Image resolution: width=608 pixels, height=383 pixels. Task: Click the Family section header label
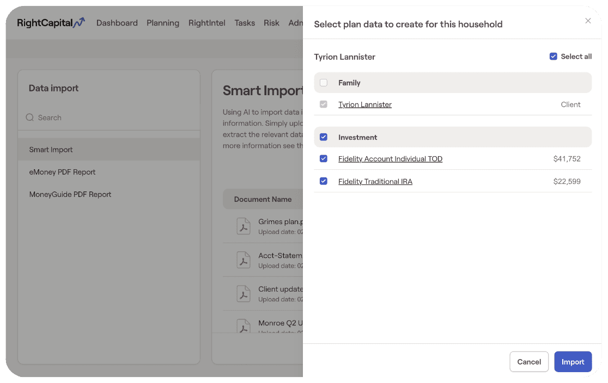349,83
